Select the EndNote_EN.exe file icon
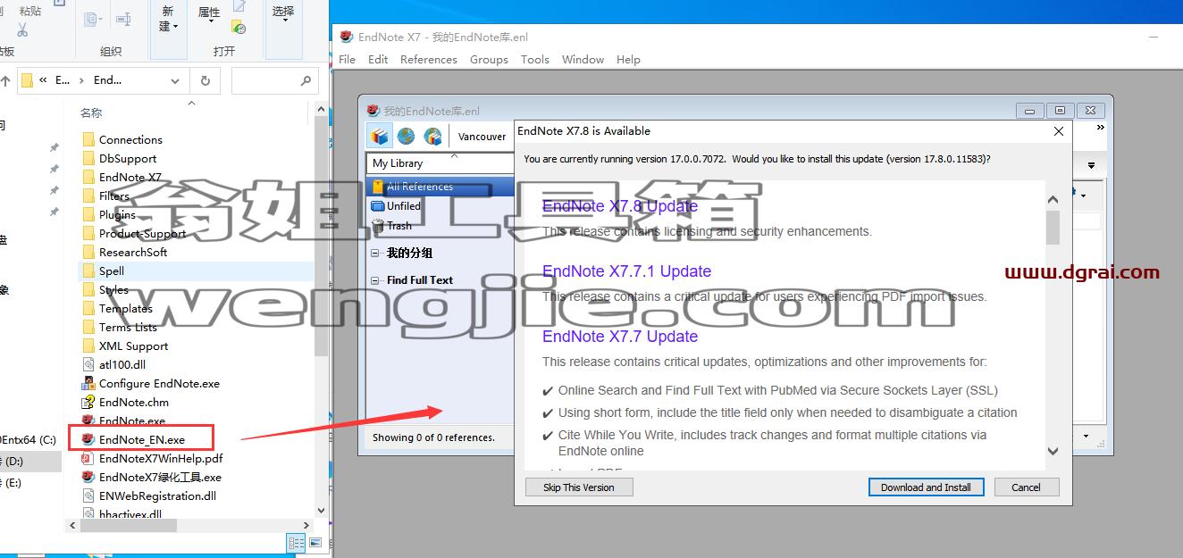Image resolution: width=1183 pixels, height=558 pixels. click(88, 439)
